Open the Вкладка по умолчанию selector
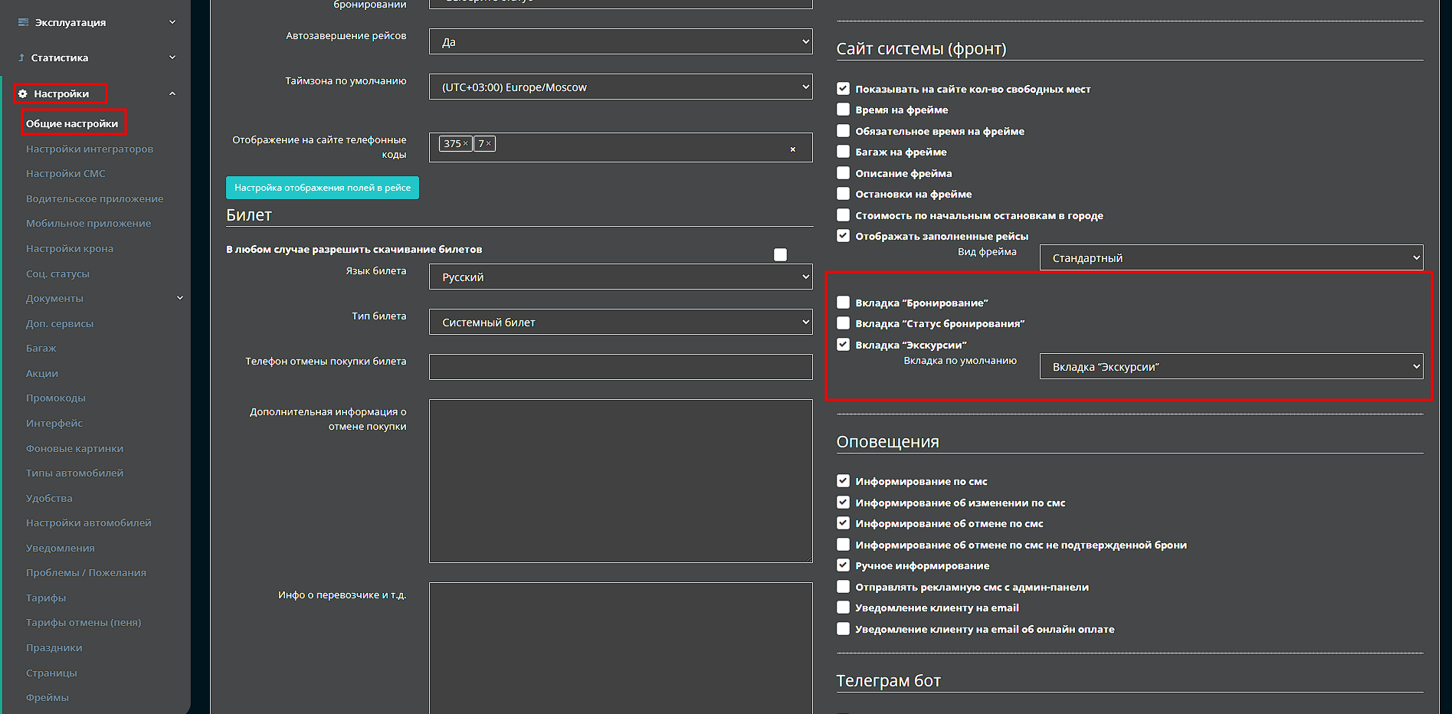 click(1231, 367)
